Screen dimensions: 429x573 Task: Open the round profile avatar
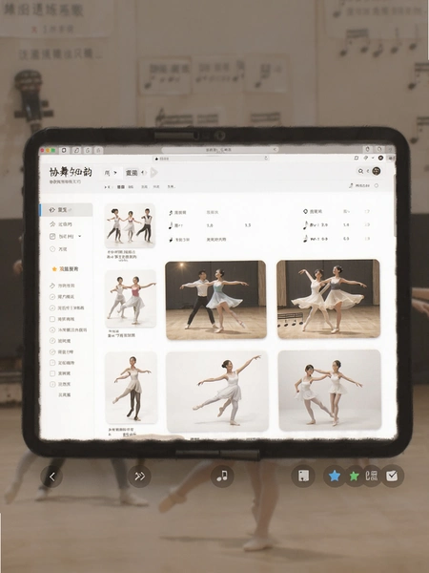[x=377, y=171]
